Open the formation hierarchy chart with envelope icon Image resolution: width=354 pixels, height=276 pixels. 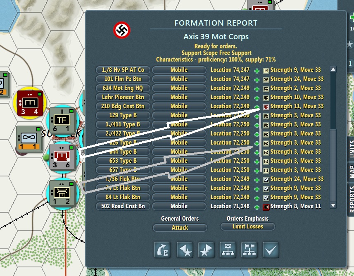pyautogui.click(x=228, y=250)
